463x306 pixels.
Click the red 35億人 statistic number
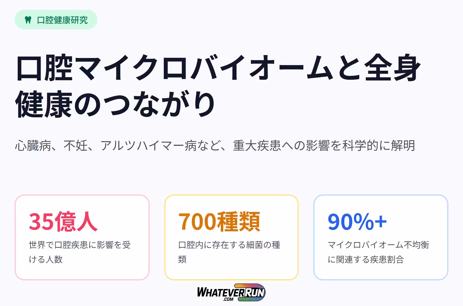tap(63, 222)
